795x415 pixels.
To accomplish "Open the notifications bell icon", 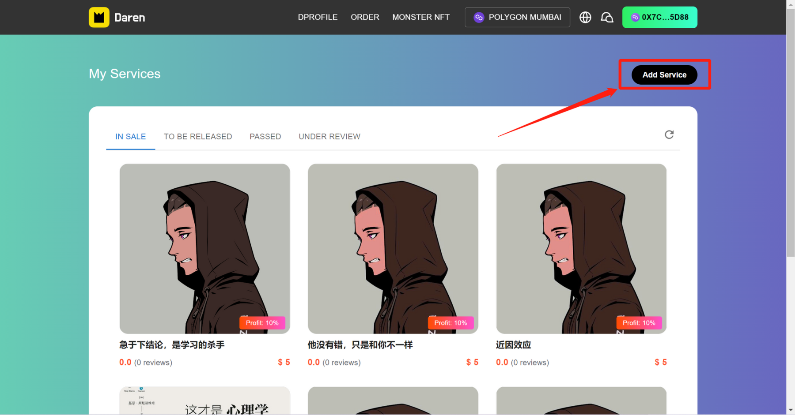I will 607,17.
